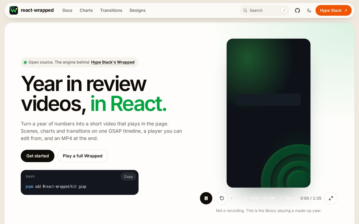Click Play a full Wrapped

point(82,156)
